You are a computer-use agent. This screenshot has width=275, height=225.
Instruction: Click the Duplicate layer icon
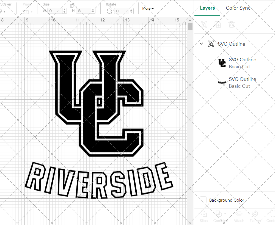point(218,24)
